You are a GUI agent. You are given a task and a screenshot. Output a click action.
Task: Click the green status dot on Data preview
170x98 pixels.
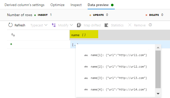[x=112, y=5]
